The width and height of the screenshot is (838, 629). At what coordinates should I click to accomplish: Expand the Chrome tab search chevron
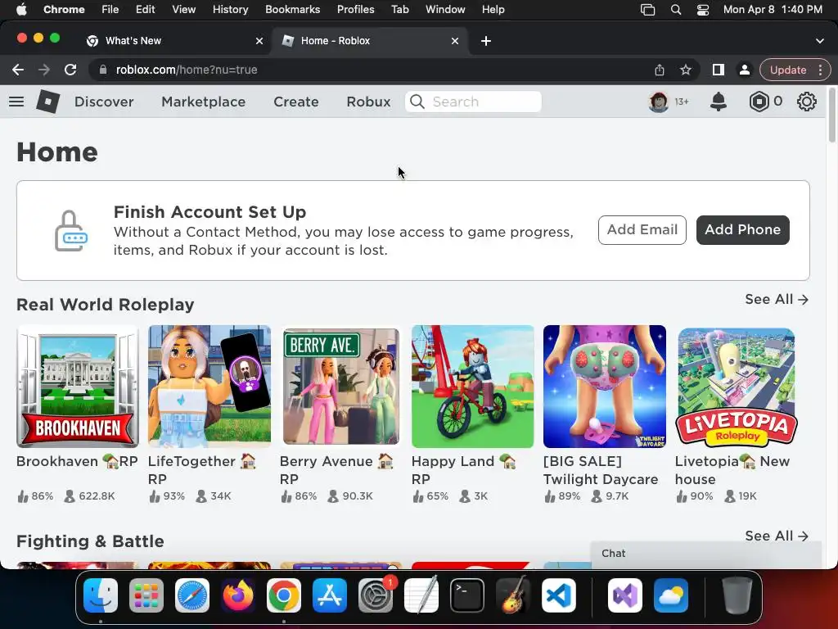click(819, 41)
